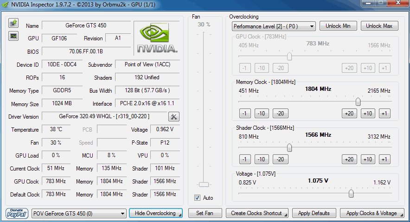
Task: Click the GPU field GF106
Action: coord(59,38)
